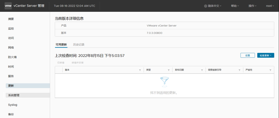Click the 设置 button
Image resolution: width=279 pixels, height=118 pixels.
248,55
